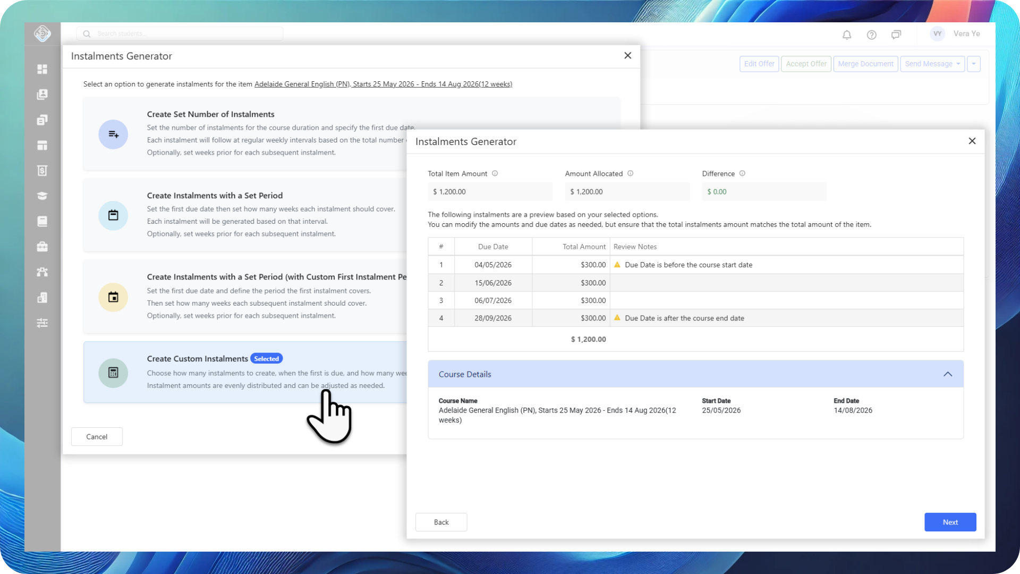This screenshot has height=574, width=1020.
Task: Click Next in the Instalments Generator
Action: click(x=950, y=522)
